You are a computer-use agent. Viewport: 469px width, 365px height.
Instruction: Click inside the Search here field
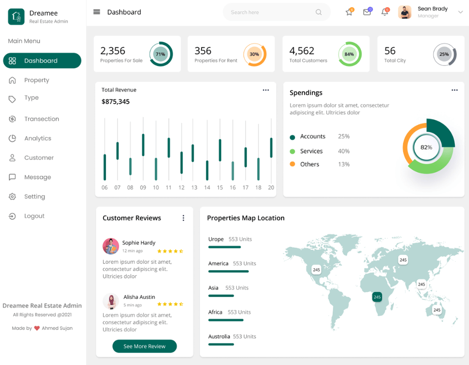coord(276,12)
